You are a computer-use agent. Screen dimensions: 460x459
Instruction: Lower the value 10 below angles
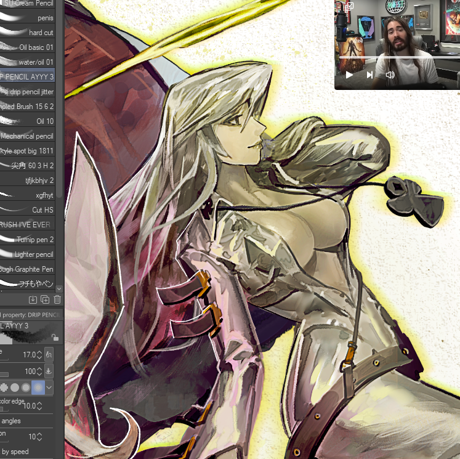pyautogui.click(x=39, y=439)
